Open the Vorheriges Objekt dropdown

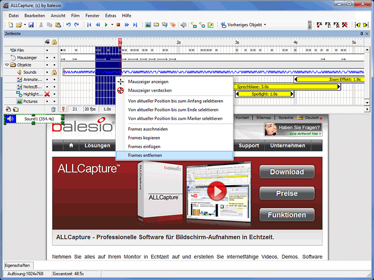click(x=265, y=25)
